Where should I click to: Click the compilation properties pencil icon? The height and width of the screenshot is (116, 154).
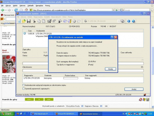point(49,21)
